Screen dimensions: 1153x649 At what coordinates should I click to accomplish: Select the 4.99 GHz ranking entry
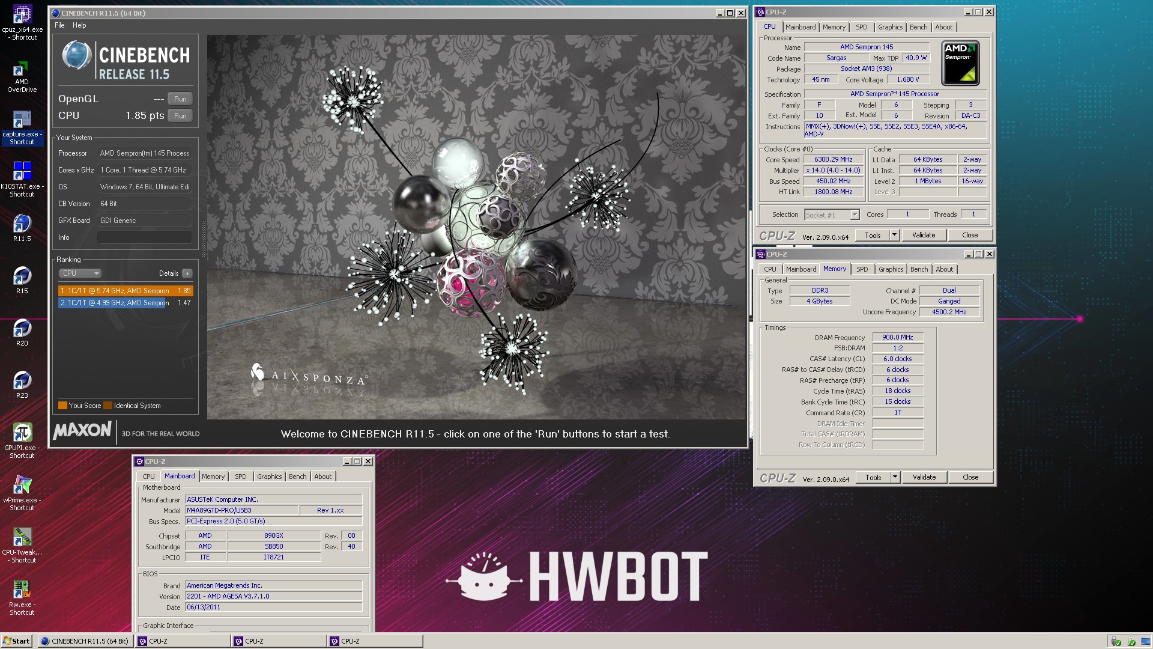pyautogui.click(x=126, y=303)
